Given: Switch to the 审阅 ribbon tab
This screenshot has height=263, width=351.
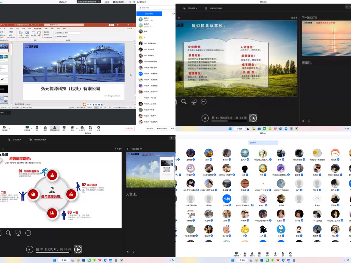Looking at the screenshot, I should 52,28.
